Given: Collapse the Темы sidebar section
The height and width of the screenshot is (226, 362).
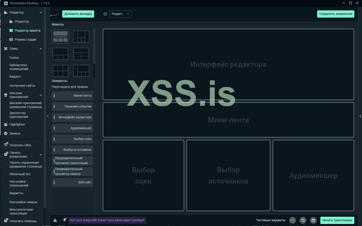Looking at the screenshot, I should 41,49.
